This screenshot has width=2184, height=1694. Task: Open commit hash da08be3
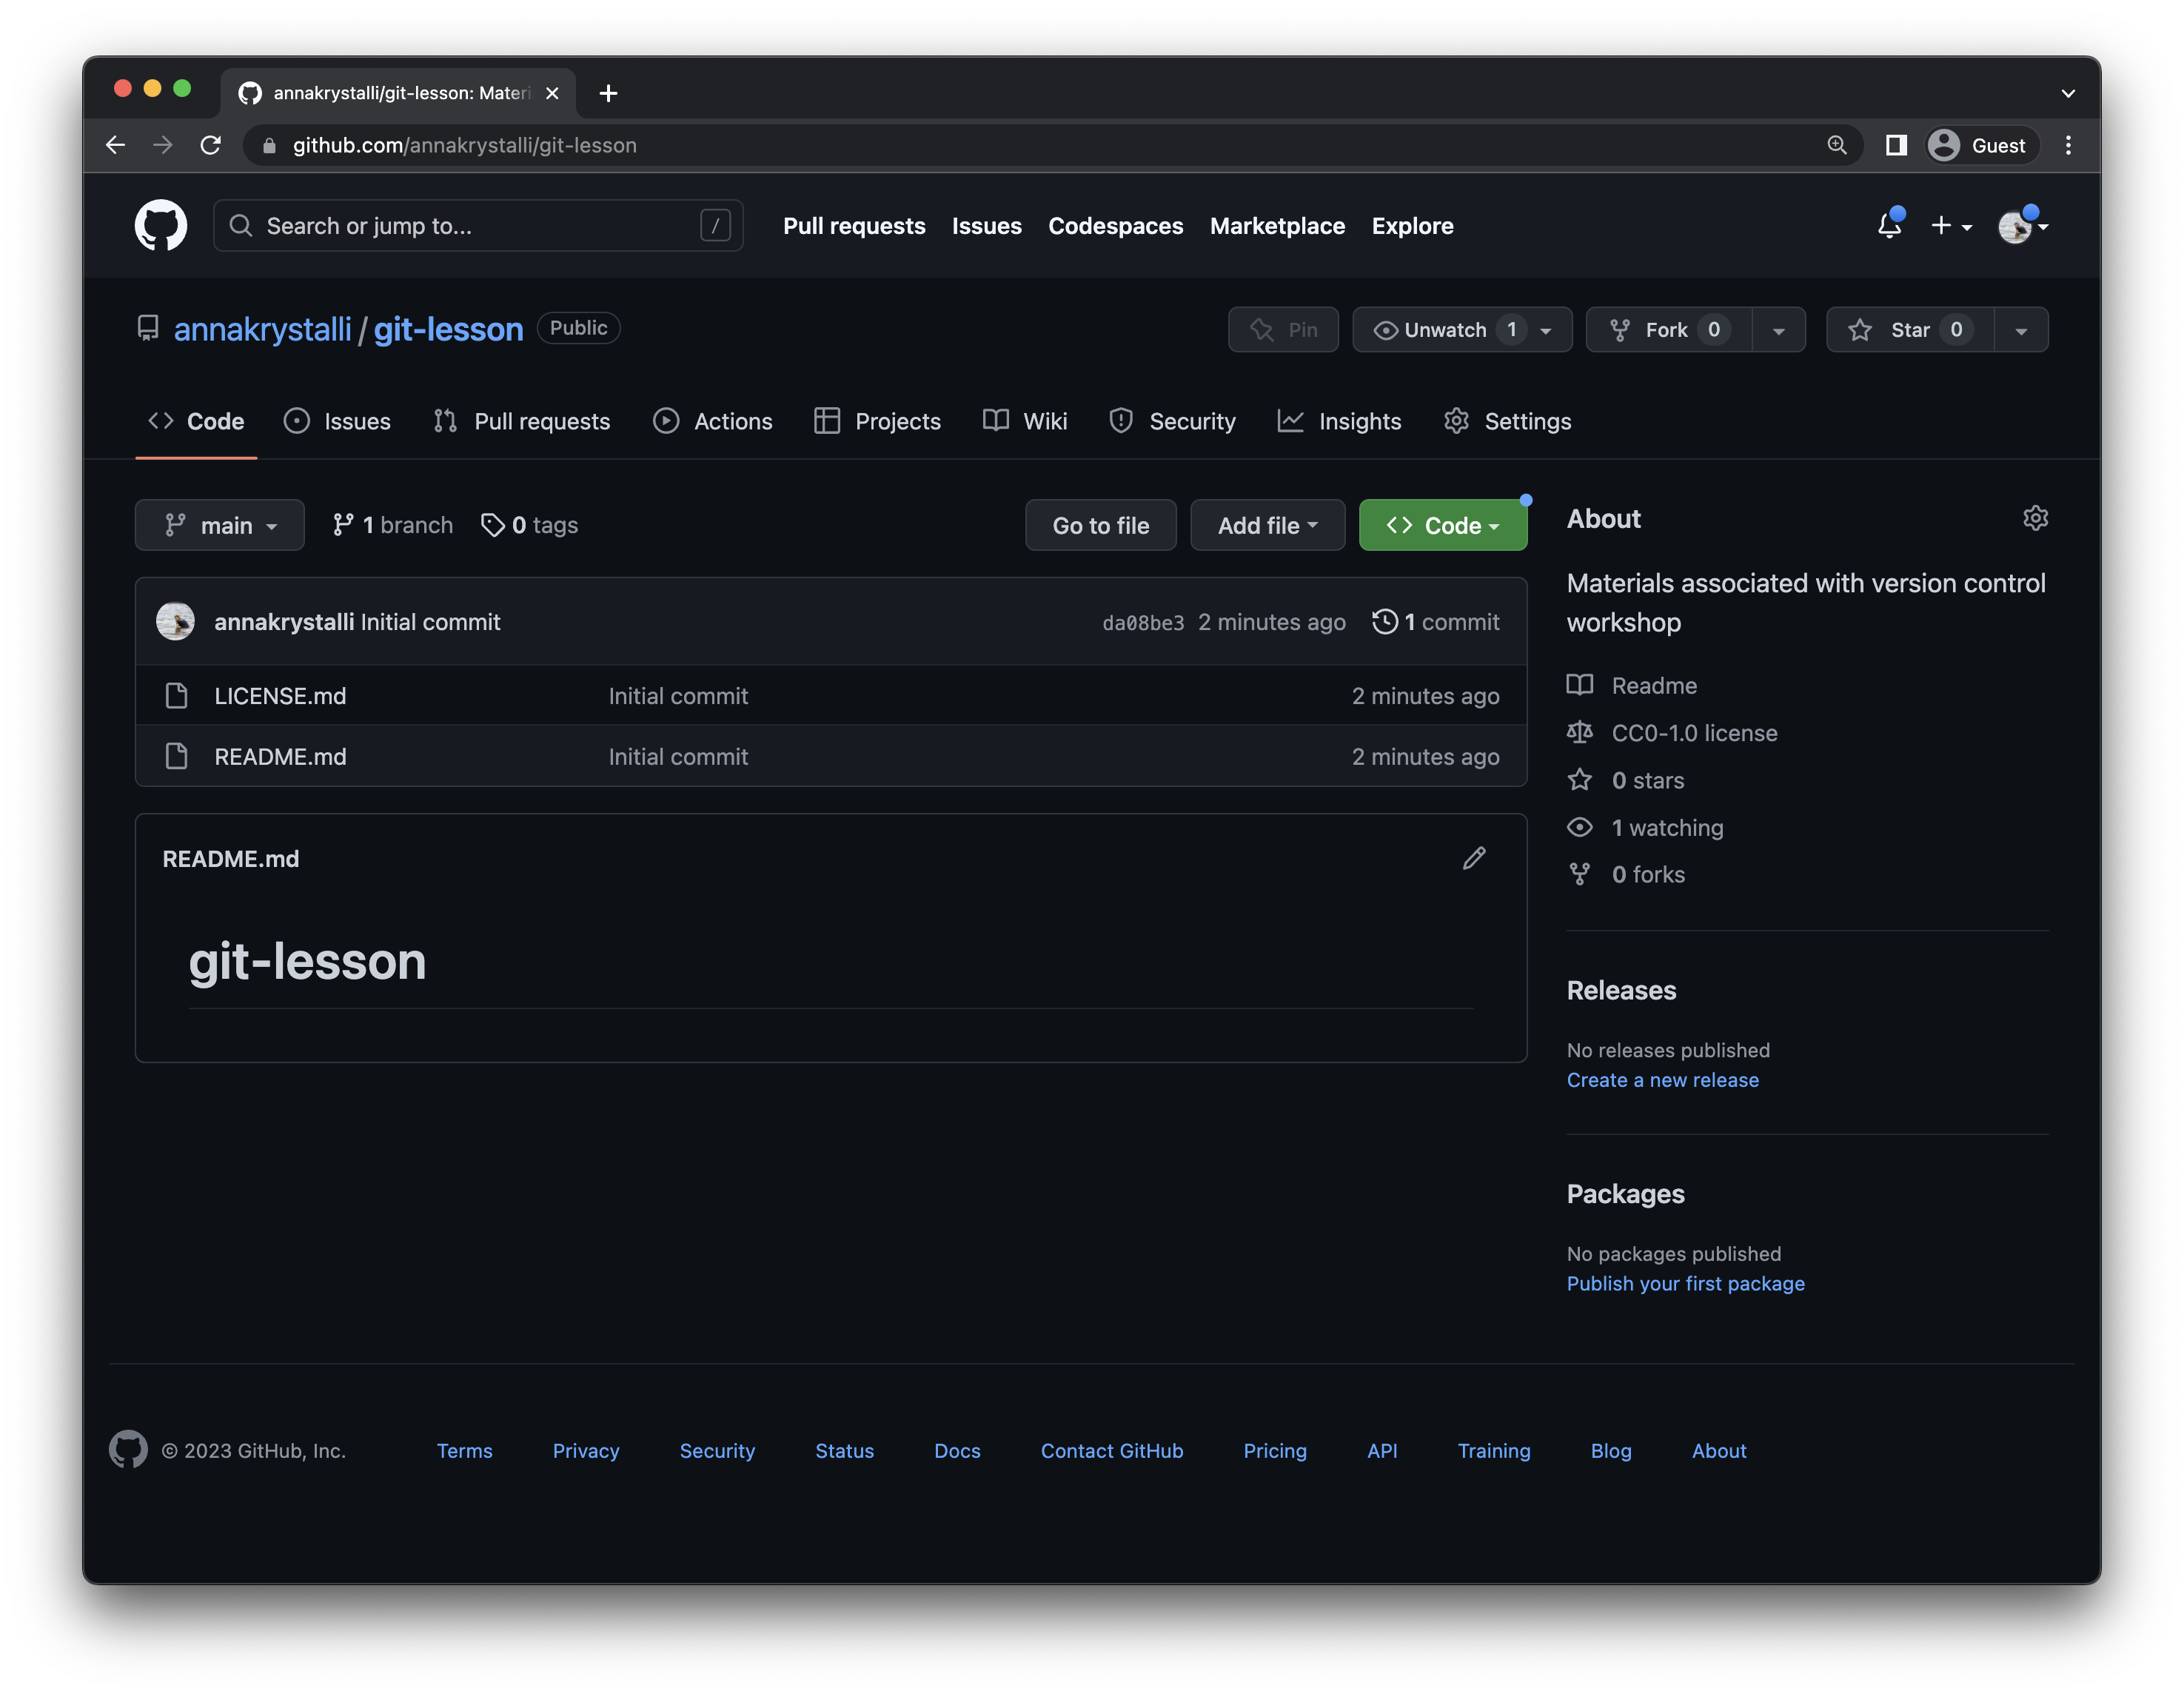pos(1143,623)
